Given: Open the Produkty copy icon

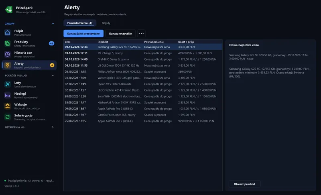Looking at the screenshot, I should click(x=8, y=43).
